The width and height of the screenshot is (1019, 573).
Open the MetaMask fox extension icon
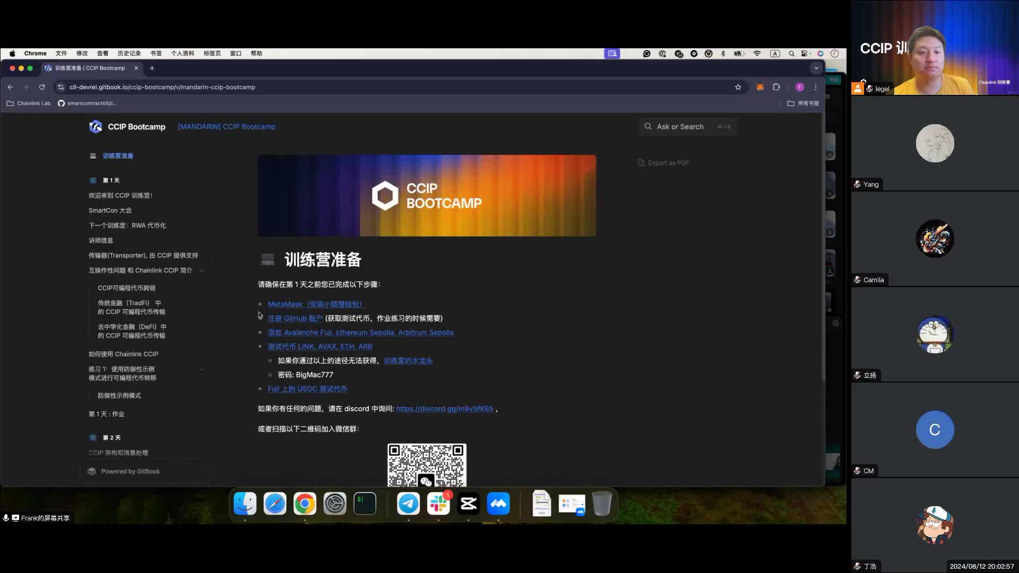coord(760,87)
